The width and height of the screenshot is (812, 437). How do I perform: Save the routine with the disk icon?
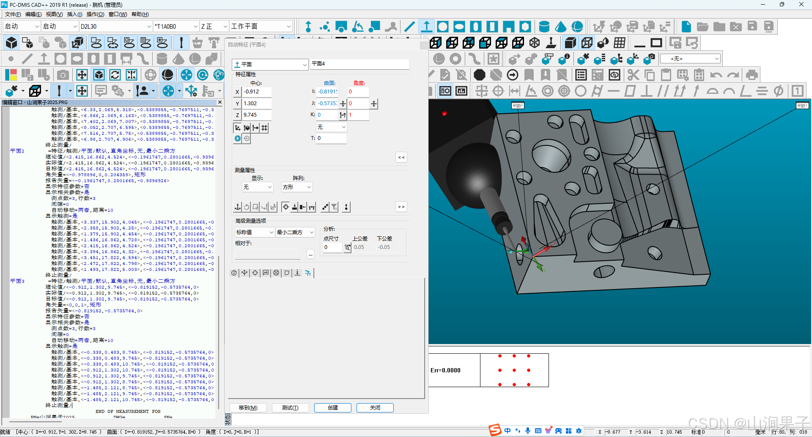click(x=752, y=27)
